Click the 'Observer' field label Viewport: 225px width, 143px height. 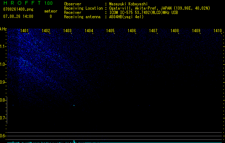pyautogui.click(x=73, y=4)
